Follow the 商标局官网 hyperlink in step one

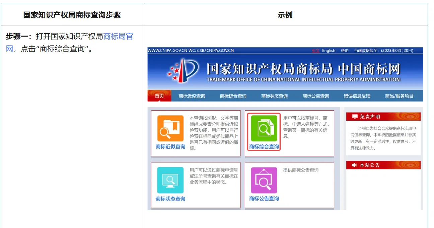click(118, 36)
